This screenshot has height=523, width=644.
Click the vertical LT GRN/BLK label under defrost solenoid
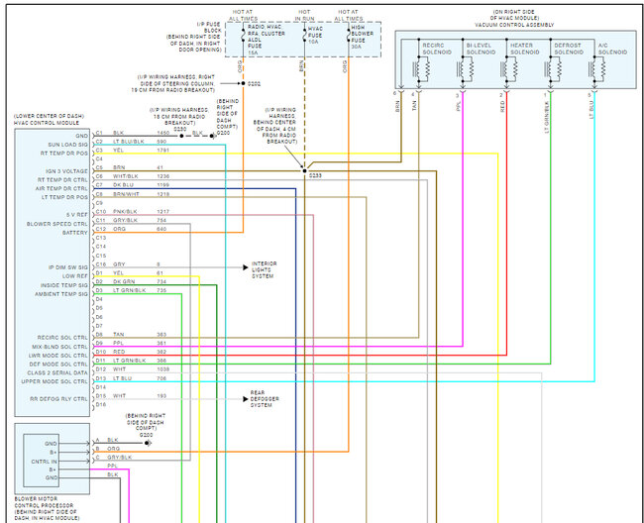[x=547, y=118]
